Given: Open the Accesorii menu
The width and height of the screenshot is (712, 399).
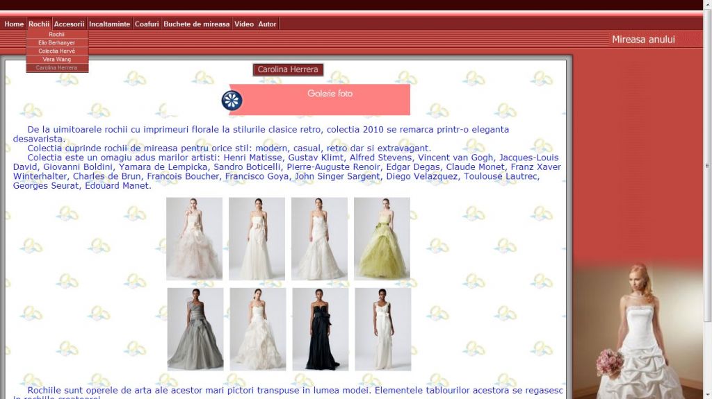Looking at the screenshot, I should tap(70, 24).
